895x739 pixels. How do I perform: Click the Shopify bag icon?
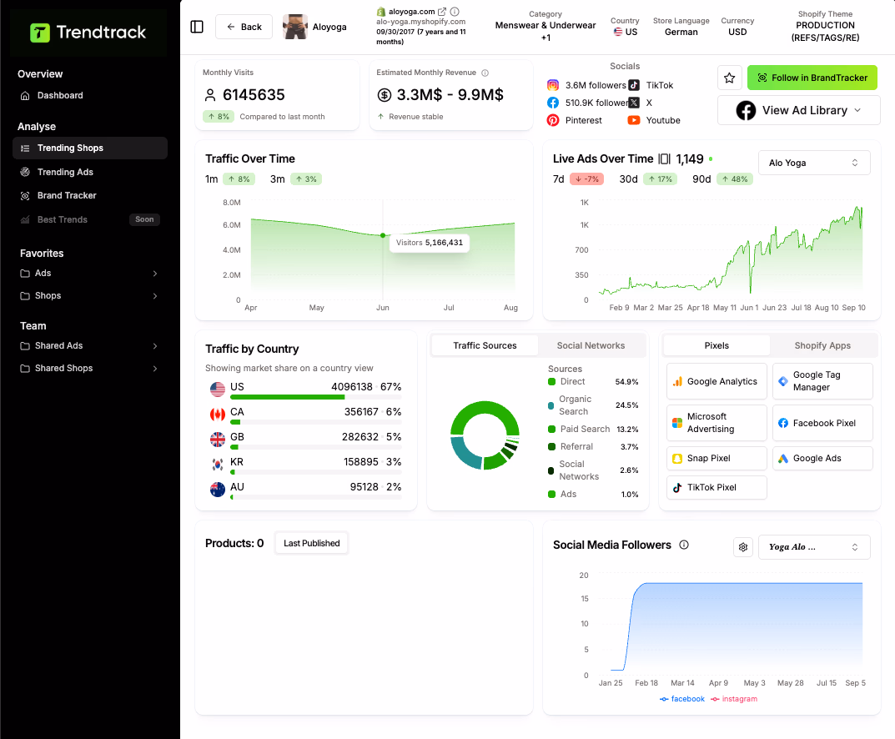(380, 12)
